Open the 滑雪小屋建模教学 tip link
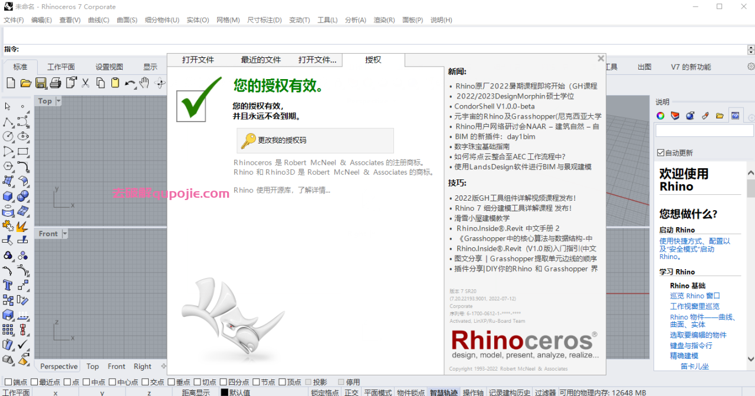Screen dimensions: 755x396 [482, 218]
